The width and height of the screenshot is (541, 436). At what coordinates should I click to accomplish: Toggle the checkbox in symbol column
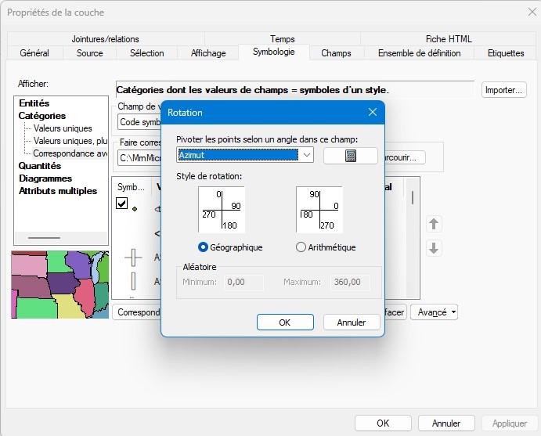click(x=122, y=204)
